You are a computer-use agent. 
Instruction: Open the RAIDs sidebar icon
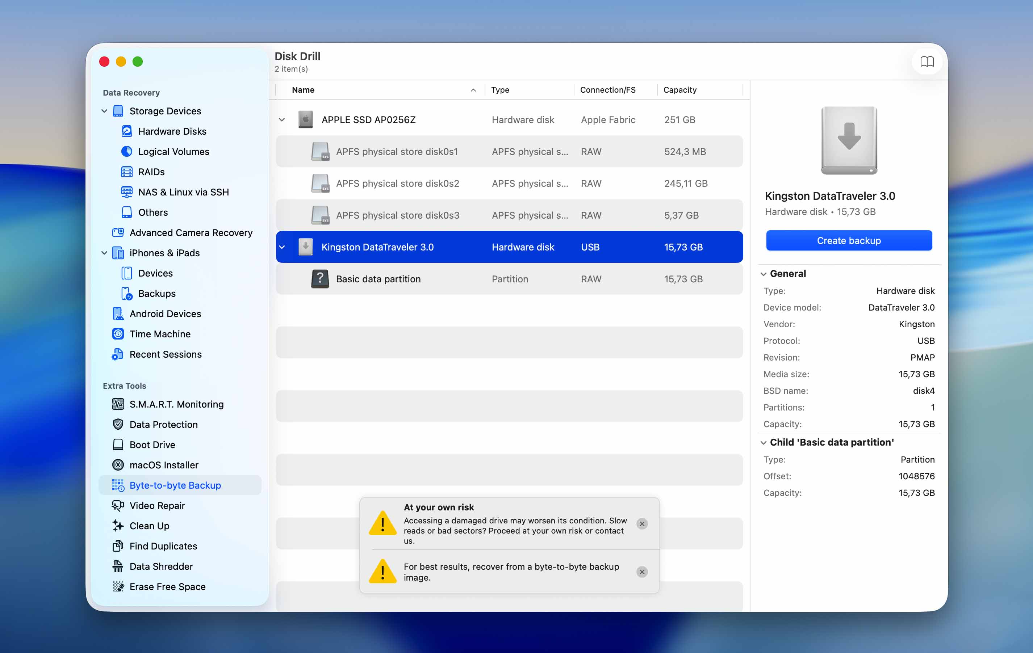126,172
